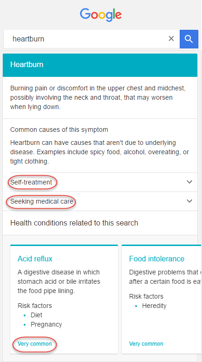This screenshot has width=202, height=362.
Task: Open the Self-treatment section label
Action: [31, 182]
